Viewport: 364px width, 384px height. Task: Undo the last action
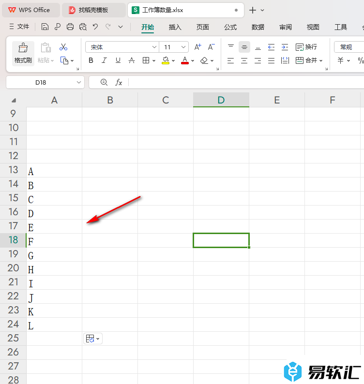coord(95,27)
